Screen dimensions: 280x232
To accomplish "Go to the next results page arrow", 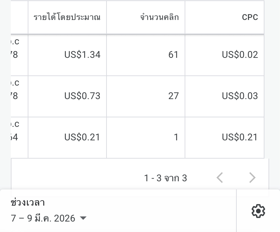I will 252,178.
